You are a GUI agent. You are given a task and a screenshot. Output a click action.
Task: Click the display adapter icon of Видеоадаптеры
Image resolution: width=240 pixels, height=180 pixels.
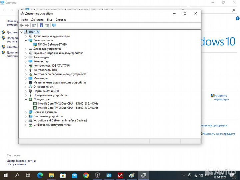[x=30, y=40]
